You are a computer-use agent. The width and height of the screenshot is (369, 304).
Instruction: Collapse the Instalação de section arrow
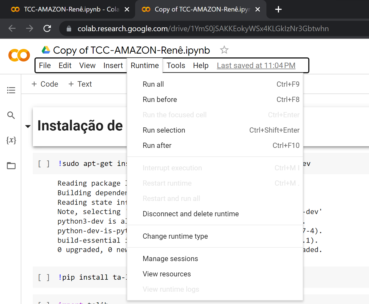(28, 126)
